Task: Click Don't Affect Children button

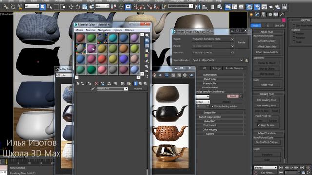Action: (x=267, y=142)
